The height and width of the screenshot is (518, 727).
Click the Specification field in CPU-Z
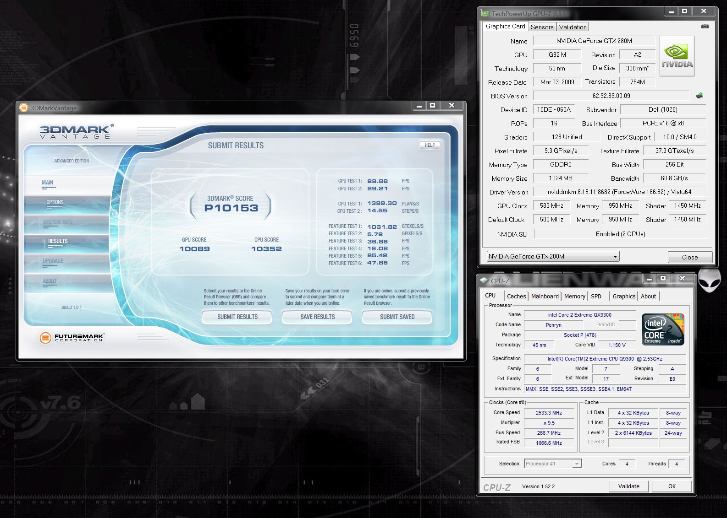pos(605,359)
